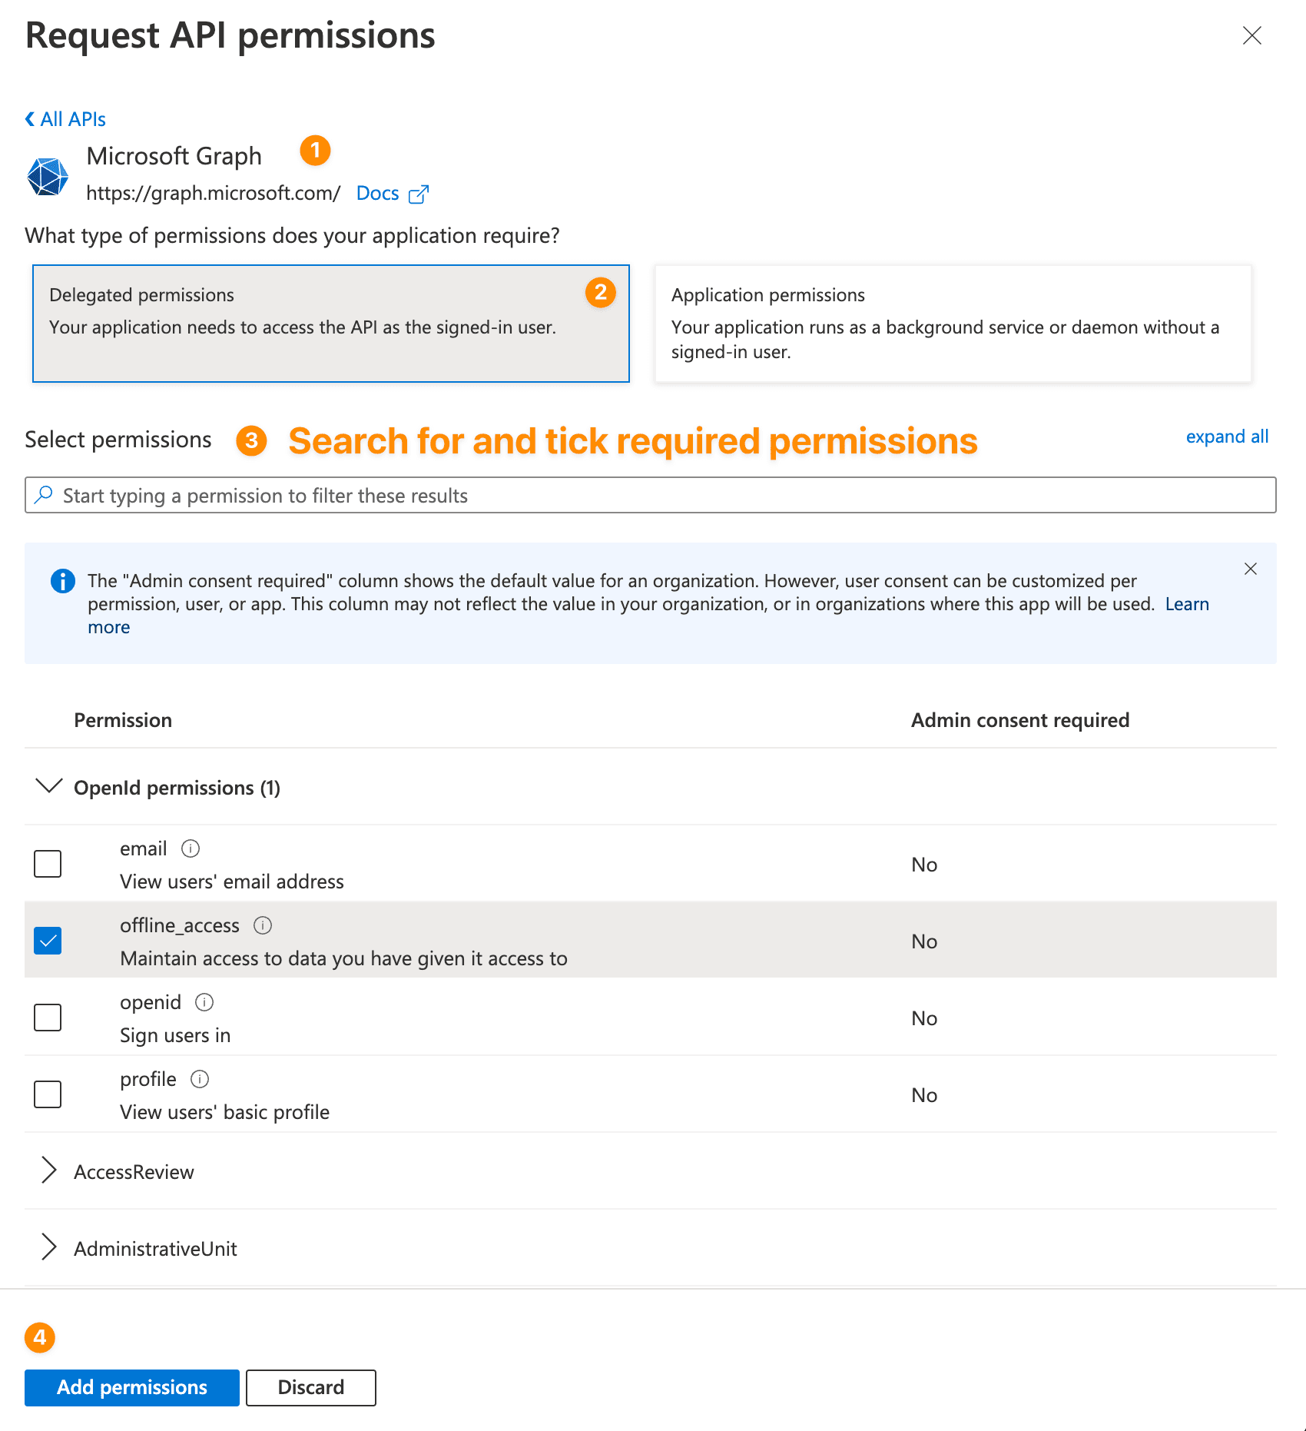
Task: View info tooltip next to offline_access permission
Action: pyautogui.click(x=262, y=925)
